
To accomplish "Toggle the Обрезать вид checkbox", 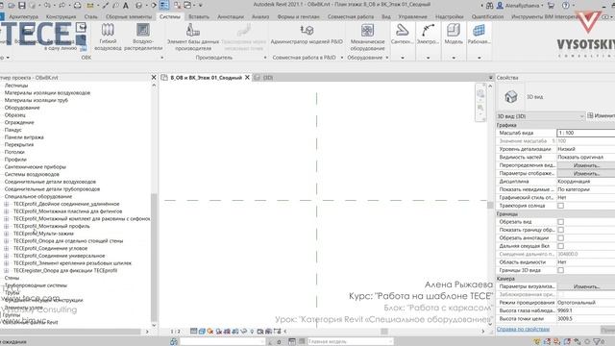I will coord(561,222).
